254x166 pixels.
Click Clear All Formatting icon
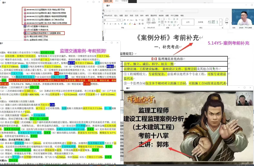136,20
